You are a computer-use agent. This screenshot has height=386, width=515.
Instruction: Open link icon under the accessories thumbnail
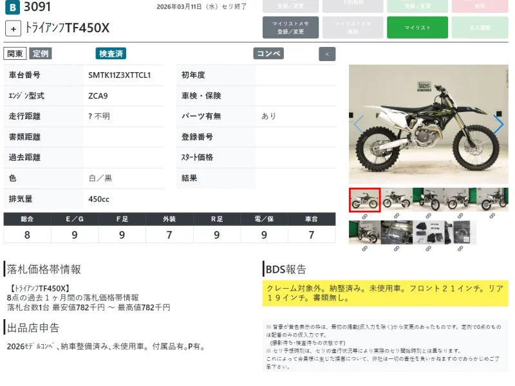(x=428, y=249)
